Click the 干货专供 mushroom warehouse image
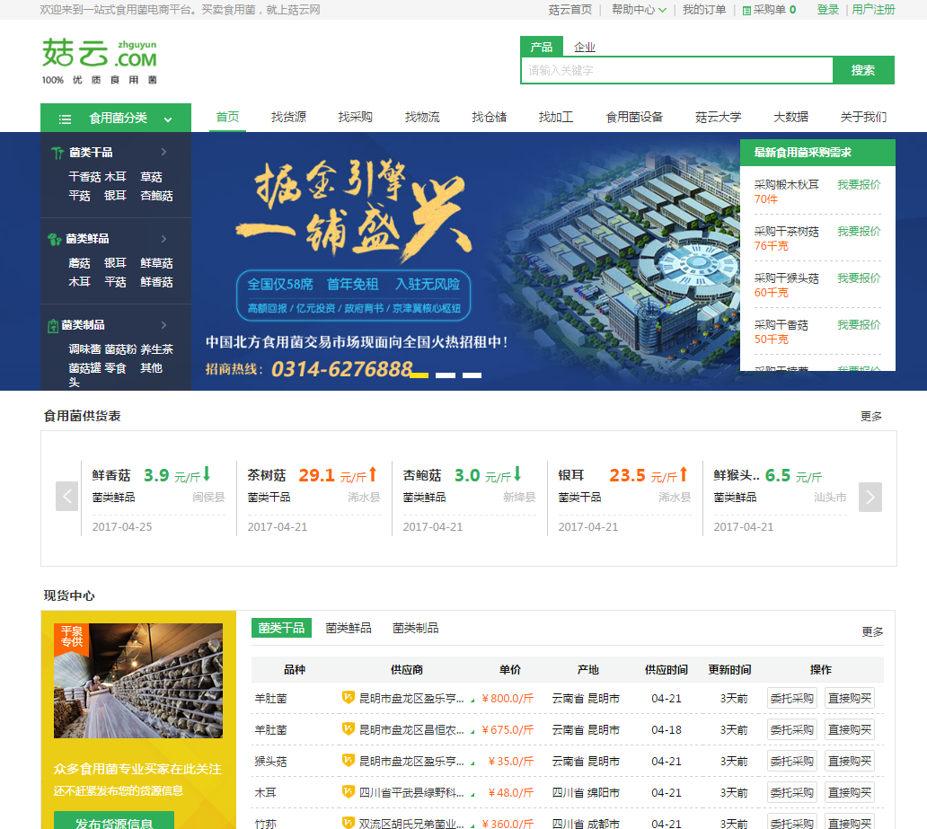 [x=138, y=681]
